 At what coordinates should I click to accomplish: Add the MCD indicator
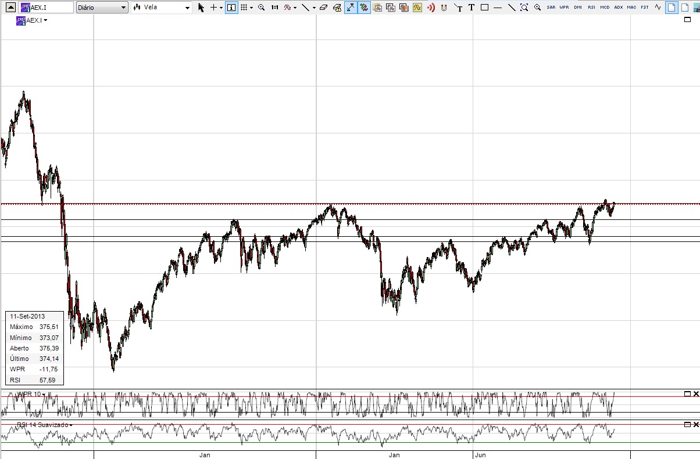click(605, 8)
